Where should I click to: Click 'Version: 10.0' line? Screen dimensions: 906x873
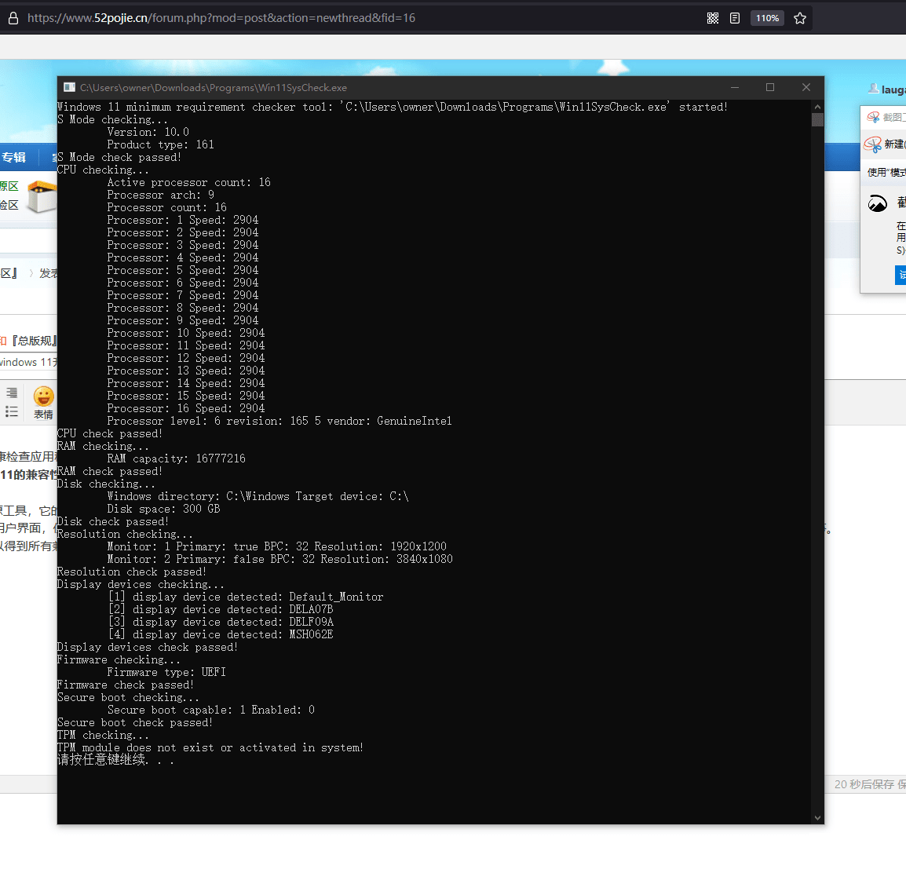pyautogui.click(x=148, y=133)
